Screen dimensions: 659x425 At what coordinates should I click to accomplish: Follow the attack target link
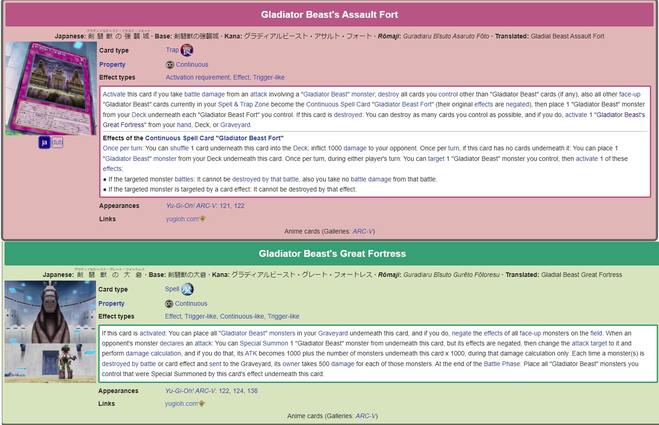[590, 344]
